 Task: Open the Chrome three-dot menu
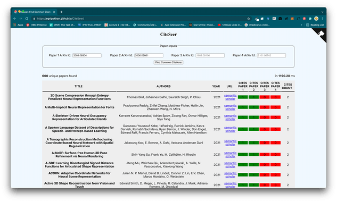[x=322, y=19]
